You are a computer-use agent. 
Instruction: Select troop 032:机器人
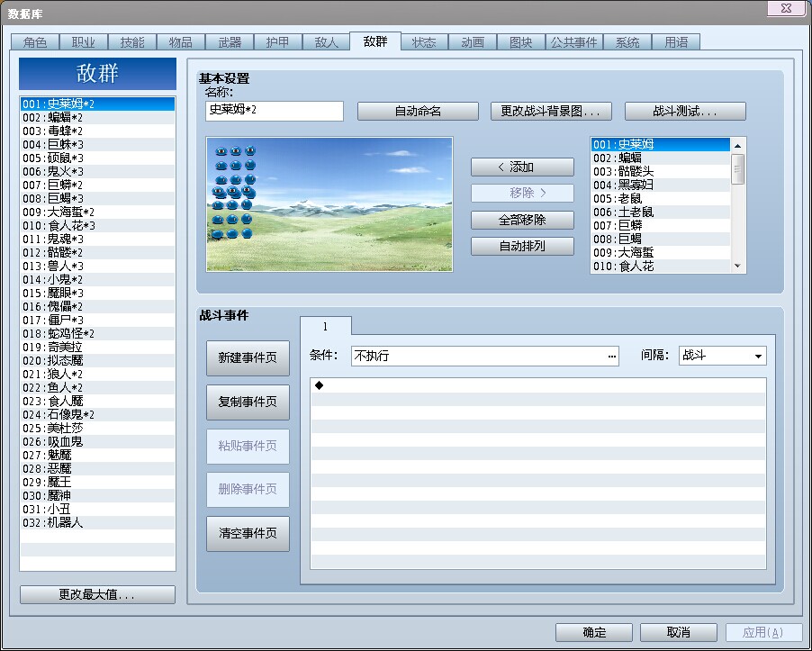[x=97, y=522]
